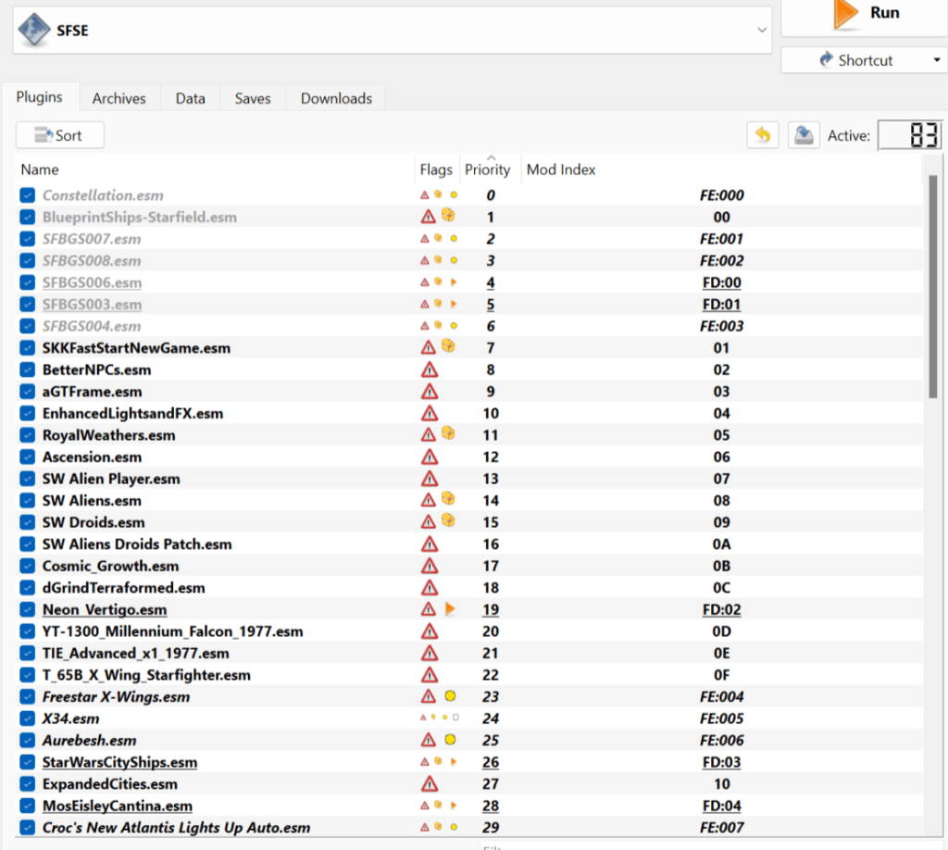Click the restore backup arrow icon
Image resolution: width=948 pixels, height=850 pixels.
coord(762,135)
